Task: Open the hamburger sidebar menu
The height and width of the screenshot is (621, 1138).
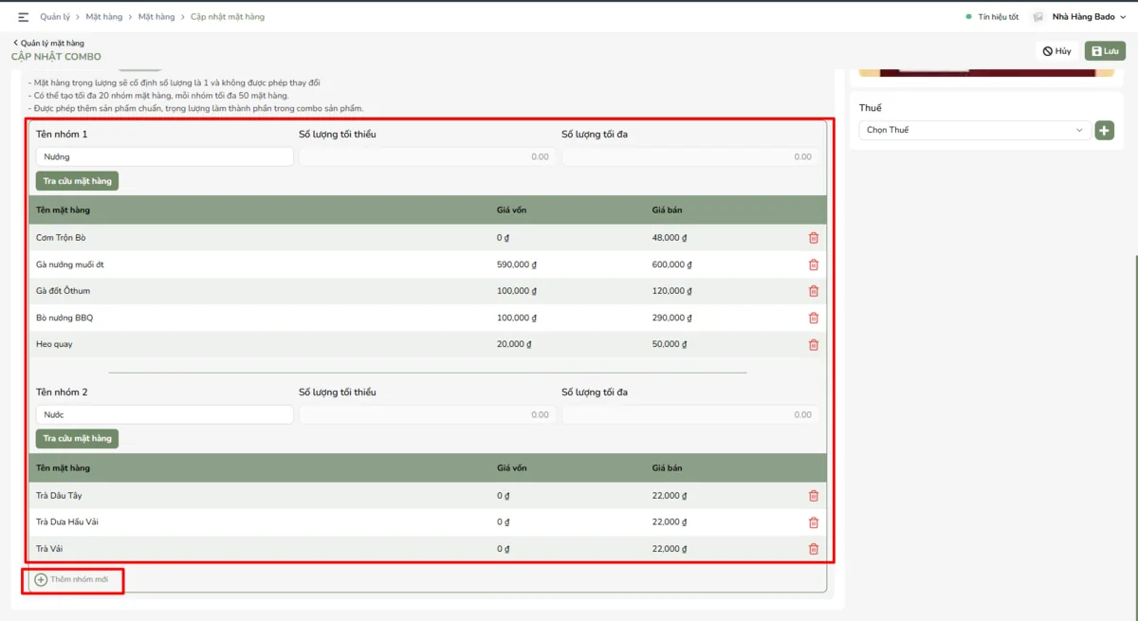Action: click(x=24, y=17)
